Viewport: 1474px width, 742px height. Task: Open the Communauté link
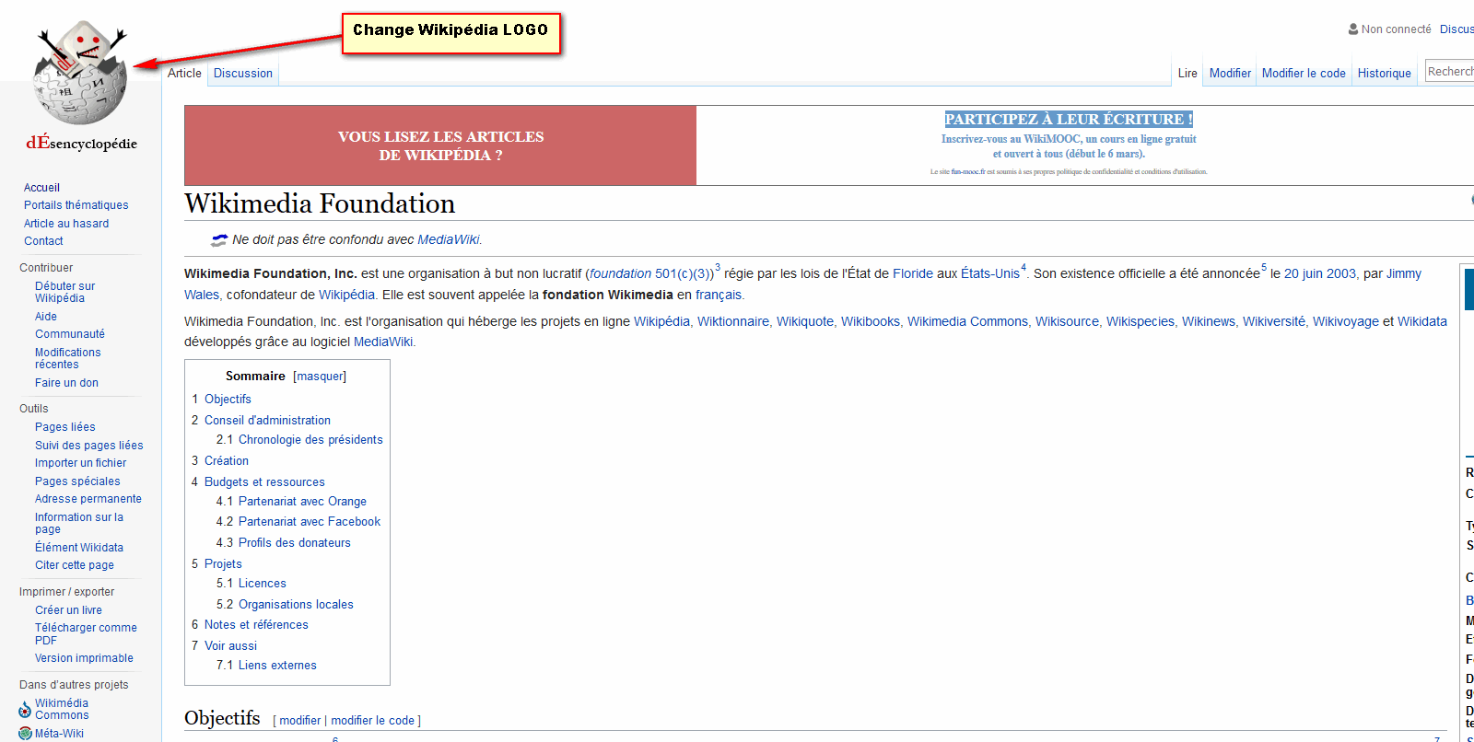click(x=70, y=334)
